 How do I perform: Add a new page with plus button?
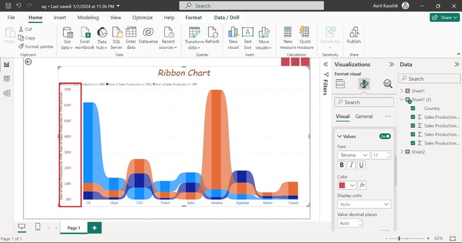(94, 228)
